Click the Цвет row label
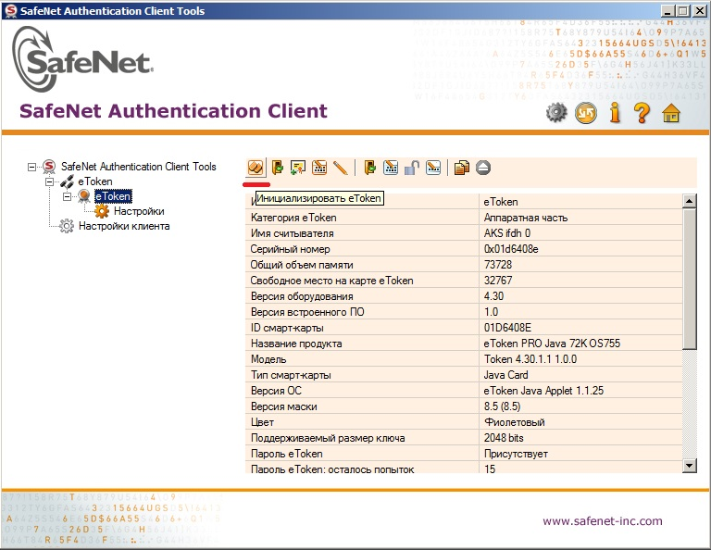Screen dimensions: 711x550 [262, 422]
